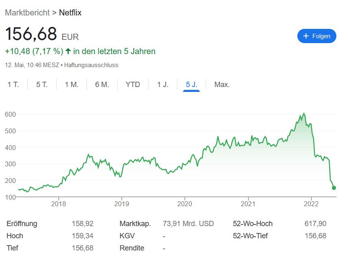Screen dimensions: 349x257
Task: Switch to the 6 M. view
Action: click(101, 84)
